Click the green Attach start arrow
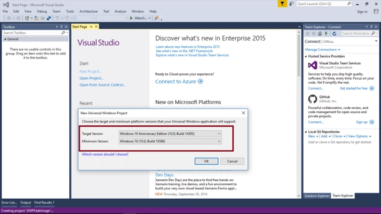The height and width of the screenshot is (214, 381). (131, 18)
